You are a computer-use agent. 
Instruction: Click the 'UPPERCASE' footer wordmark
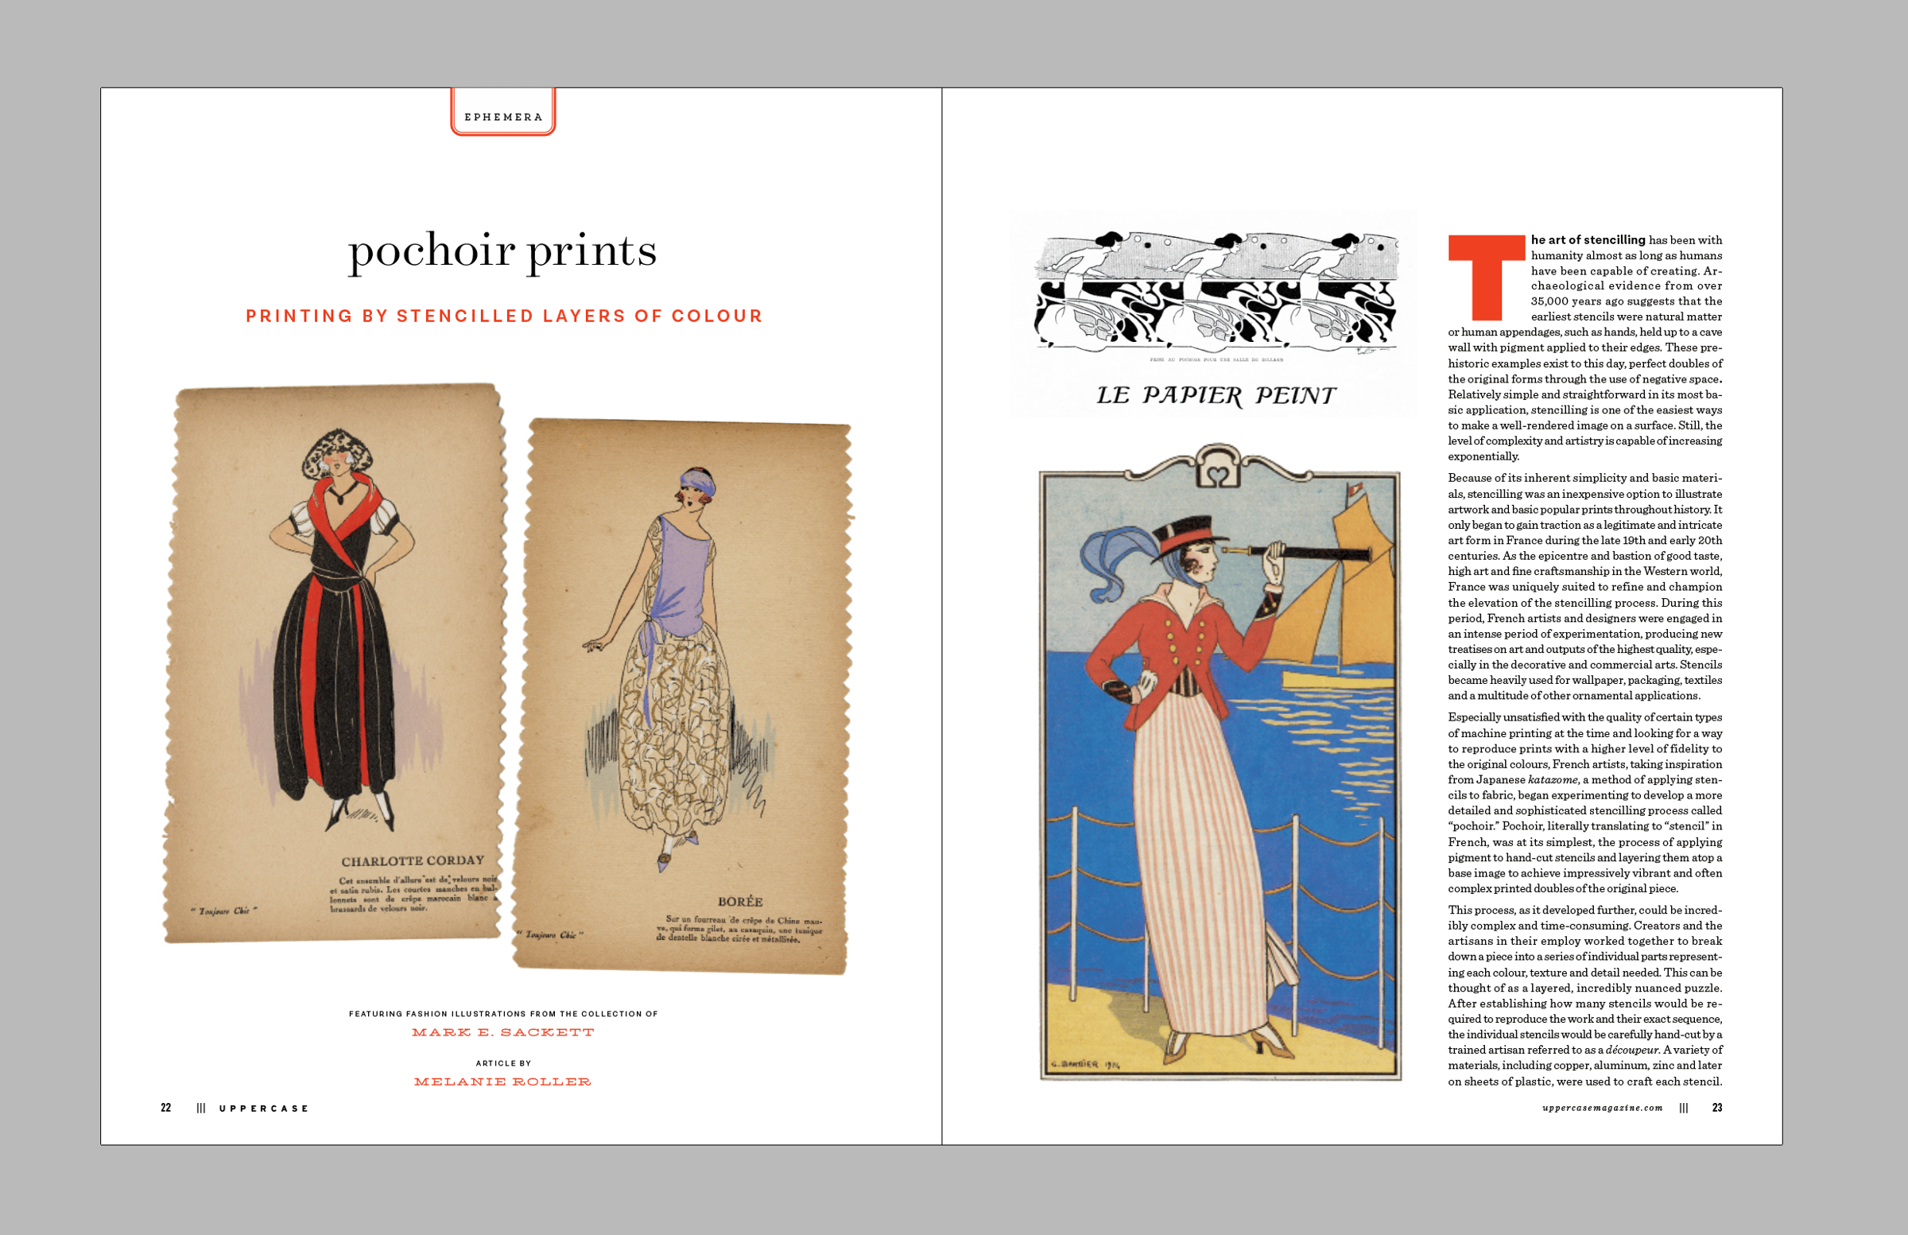tap(264, 1109)
